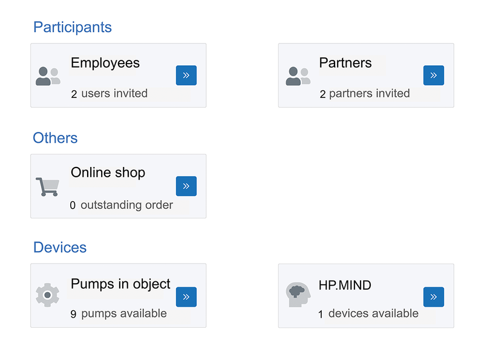Image resolution: width=484 pixels, height=346 pixels.
Task: Open Online shop with the double-arrow button
Action: coord(186,186)
